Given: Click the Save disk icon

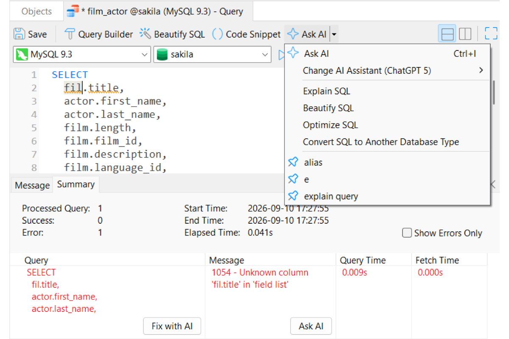Looking at the screenshot, I should (19, 34).
